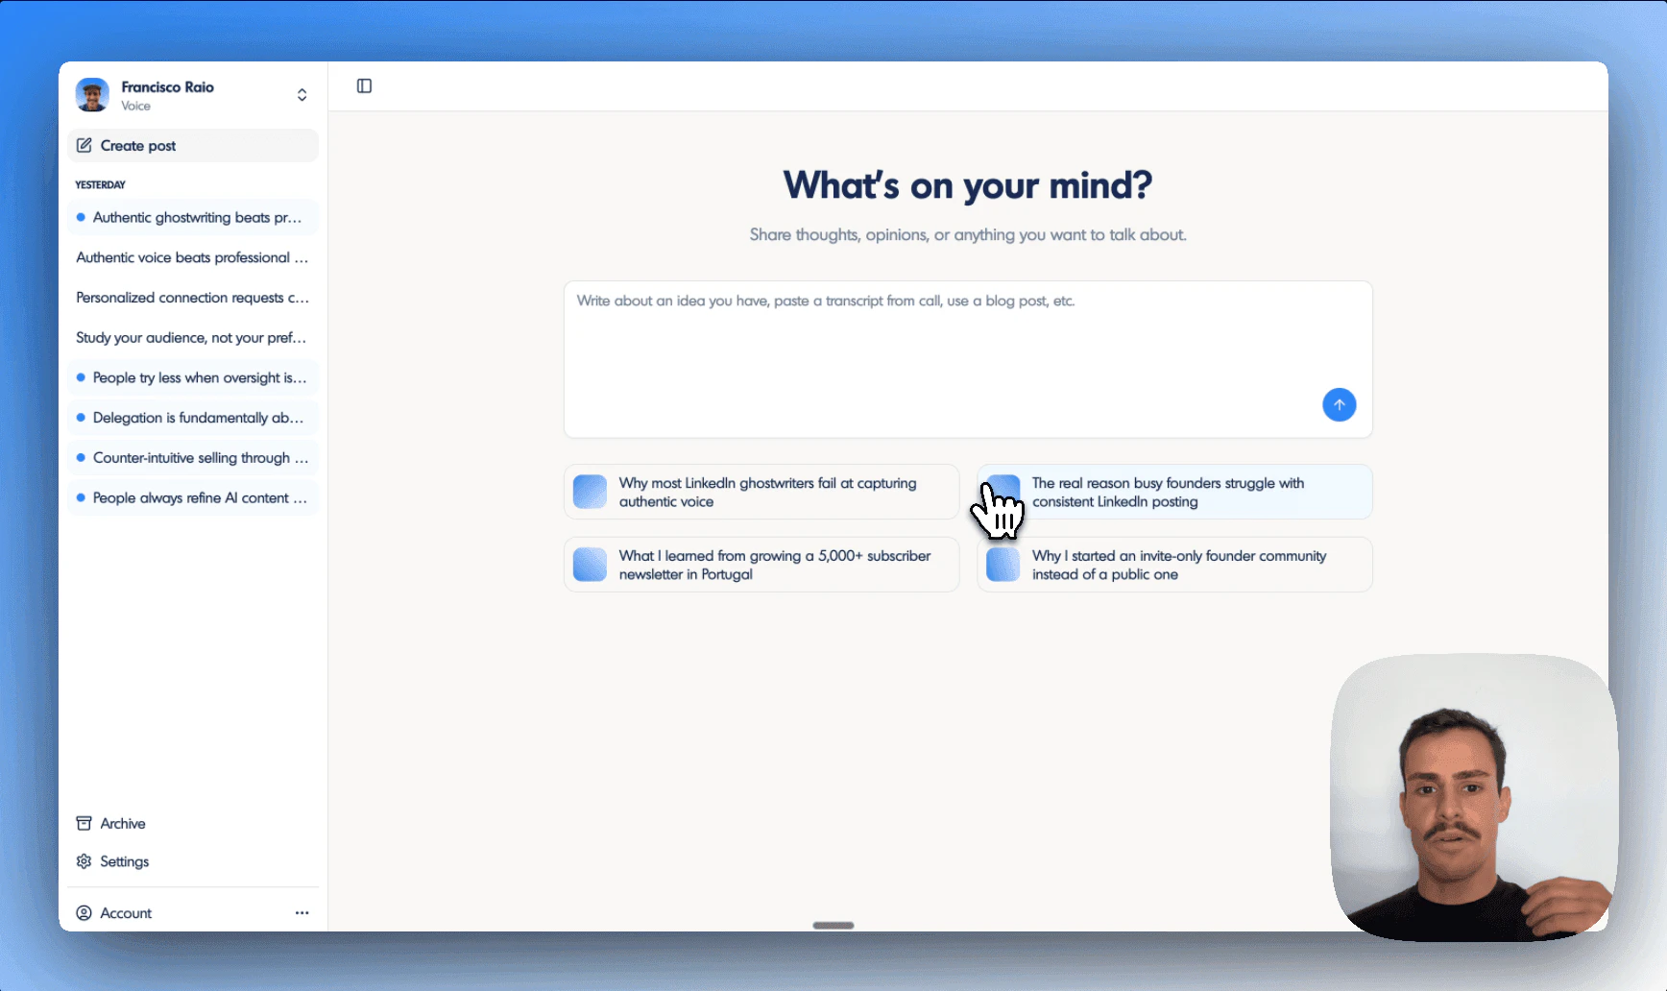Image resolution: width=1667 pixels, height=991 pixels.
Task: Select the invite-only founder community suggestion
Action: click(1173, 565)
